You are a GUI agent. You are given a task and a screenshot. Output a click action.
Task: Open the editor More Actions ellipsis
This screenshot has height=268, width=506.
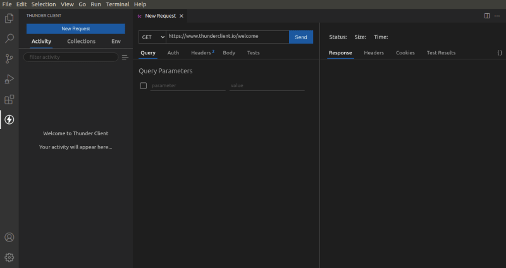497,16
